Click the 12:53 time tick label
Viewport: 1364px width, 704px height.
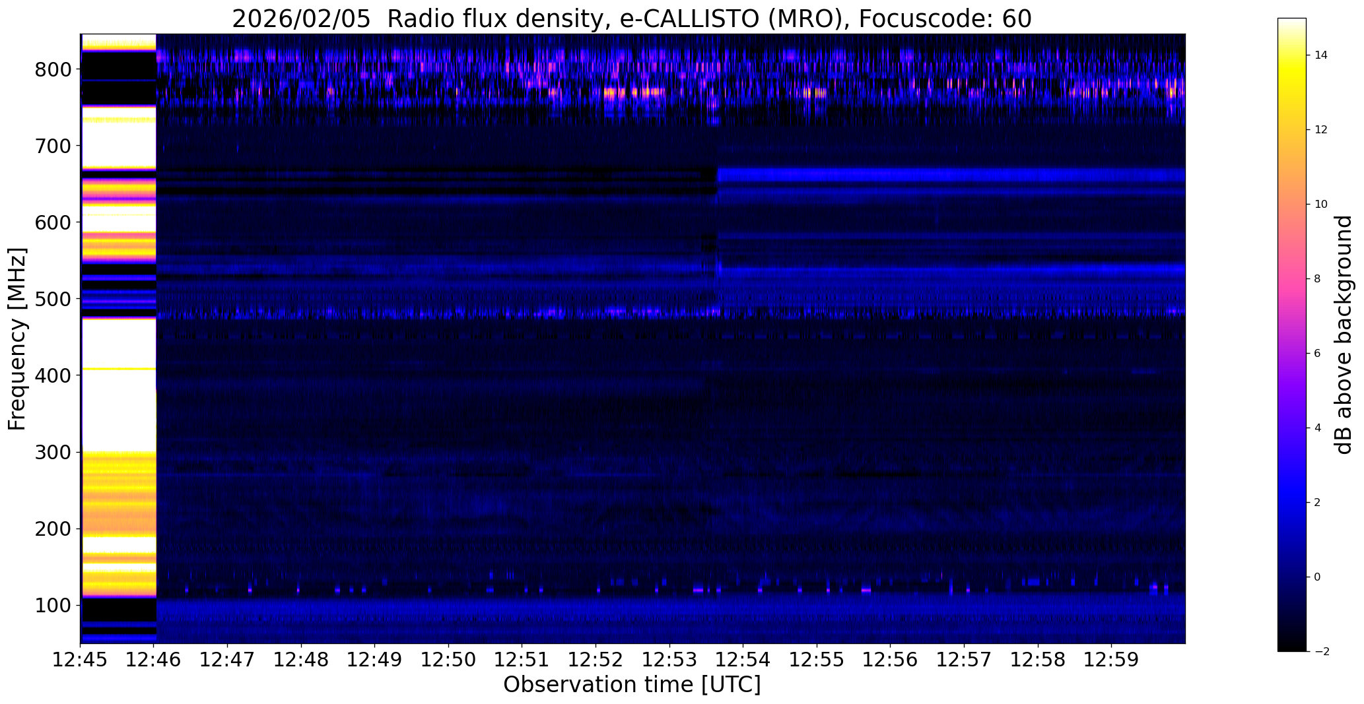tap(669, 660)
